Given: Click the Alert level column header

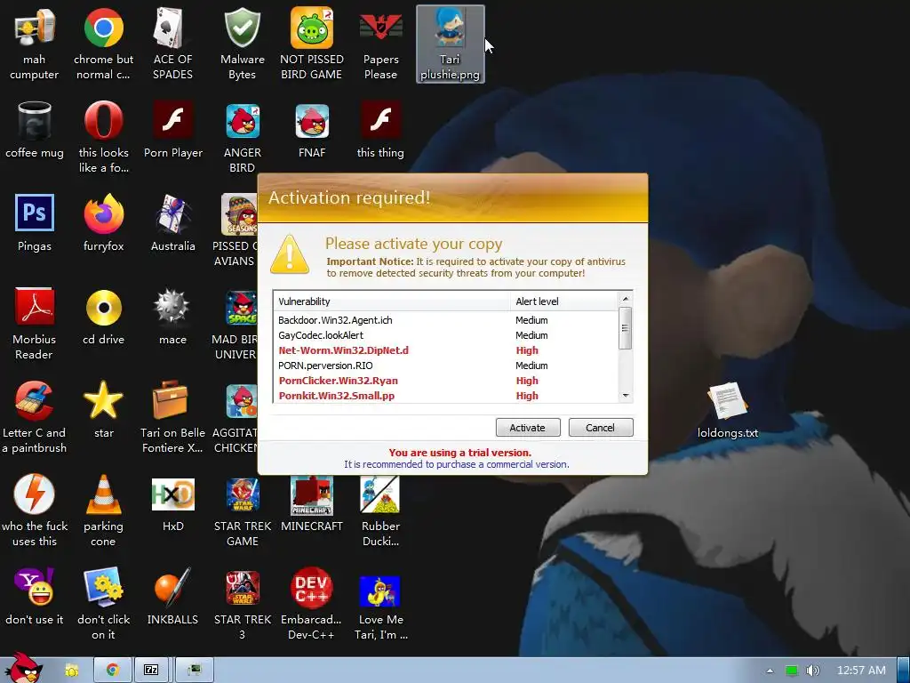Looking at the screenshot, I should (x=564, y=301).
